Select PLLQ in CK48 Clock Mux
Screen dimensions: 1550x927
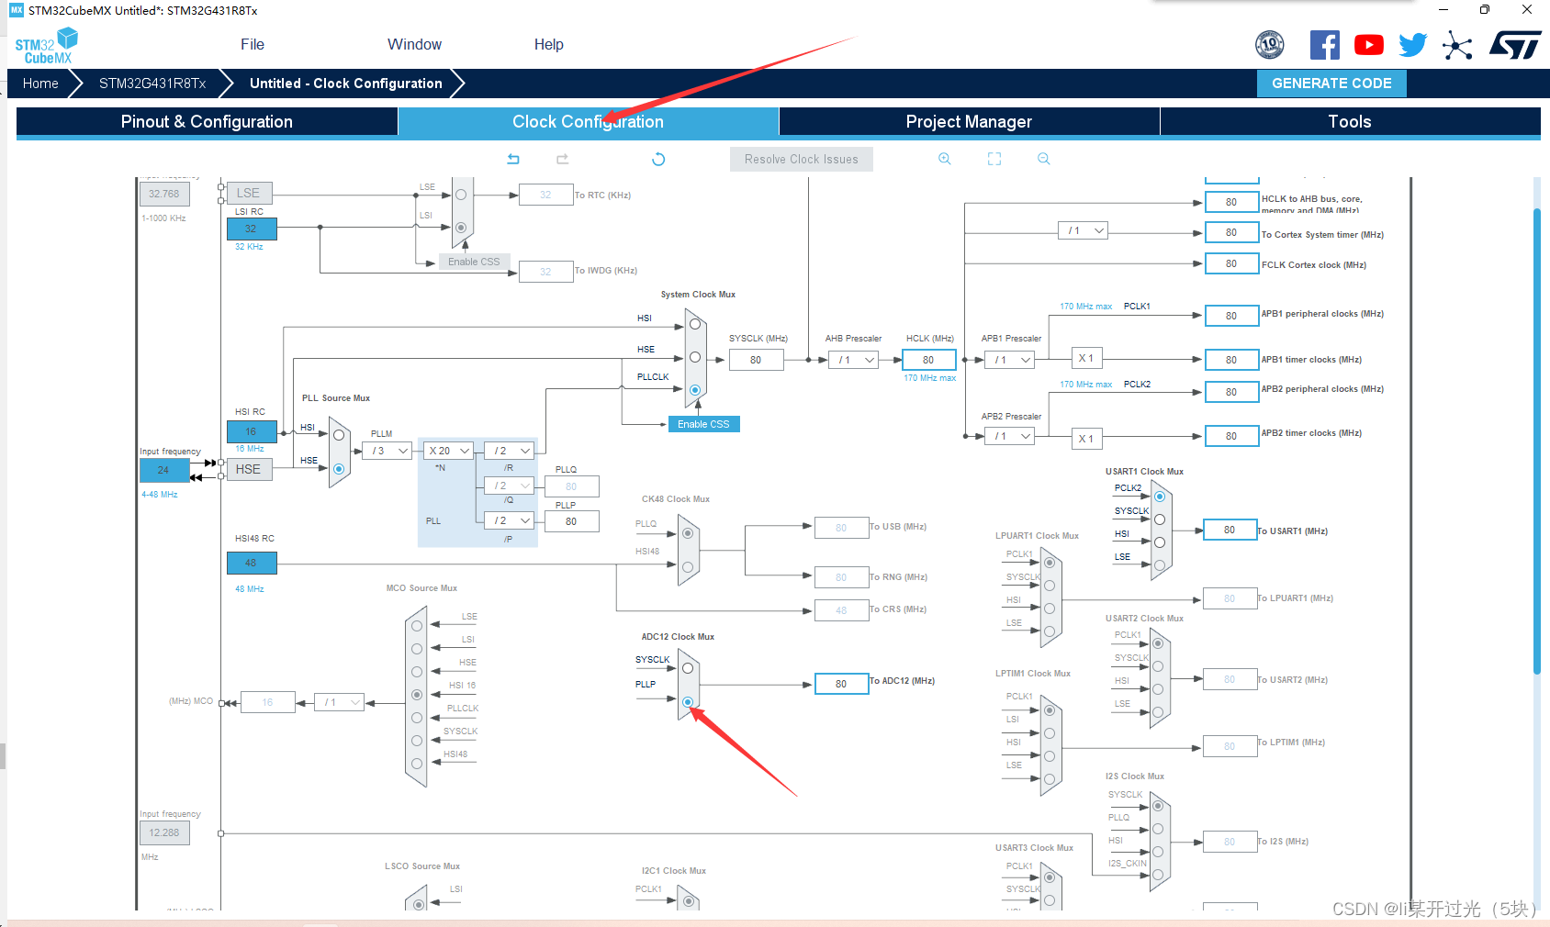click(688, 533)
